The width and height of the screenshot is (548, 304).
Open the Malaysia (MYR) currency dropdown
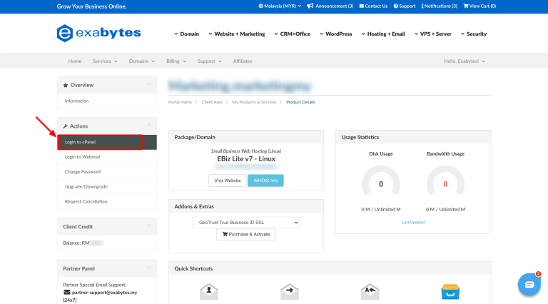pyautogui.click(x=280, y=6)
